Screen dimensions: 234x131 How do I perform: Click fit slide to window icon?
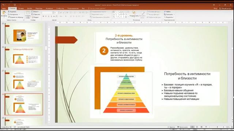coord(232,127)
